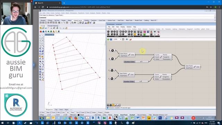Click the yellow warning triangle icon in Rhino toolbar
This screenshot has width=222, height=125.
tap(54, 32)
